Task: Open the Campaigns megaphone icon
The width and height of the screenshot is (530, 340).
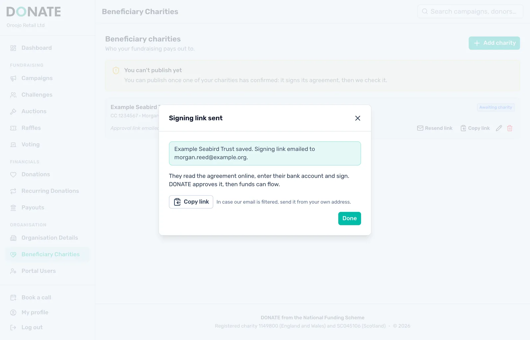Action: (13, 78)
